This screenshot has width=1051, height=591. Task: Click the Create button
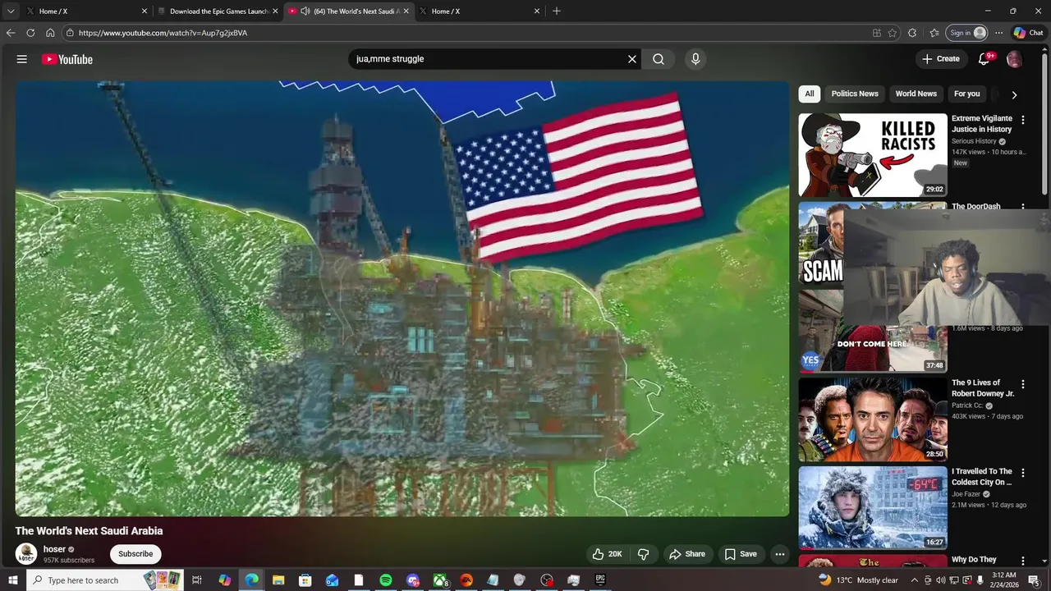coord(941,59)
